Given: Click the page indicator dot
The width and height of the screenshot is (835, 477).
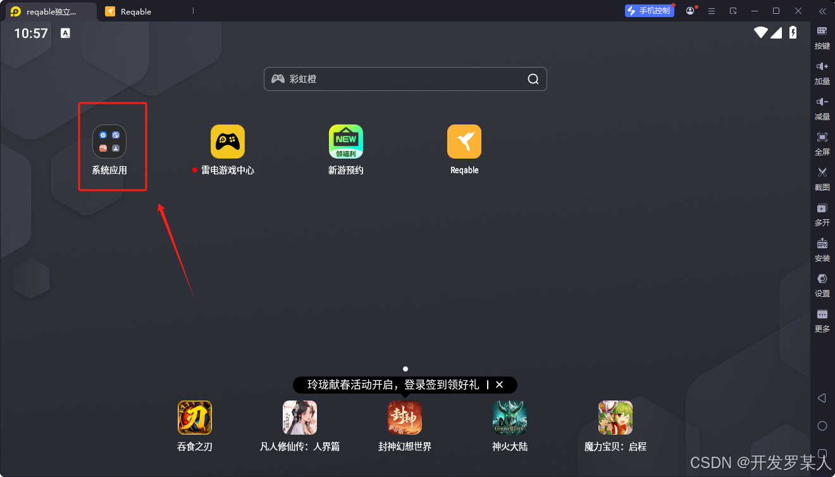Looking at the screenshot, I should [x=405, y=368].
